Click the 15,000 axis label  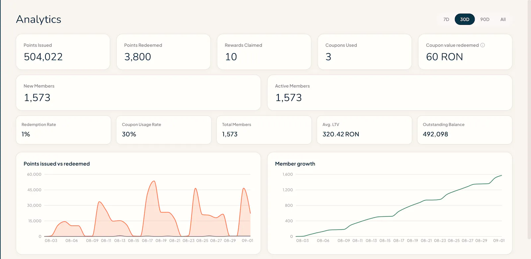tap(35, 221)
